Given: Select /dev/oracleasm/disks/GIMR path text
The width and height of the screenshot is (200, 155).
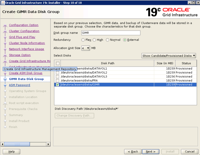Looking at the screenshot, I should (80, 85).
